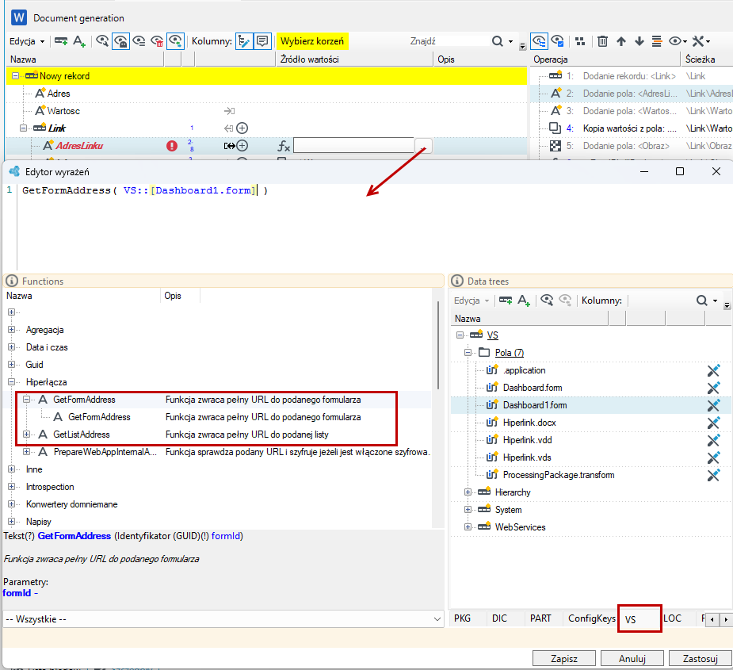The image size is (733, 670).
Task: Click the edit icon next to Dashboard.form
Action: 713,388
